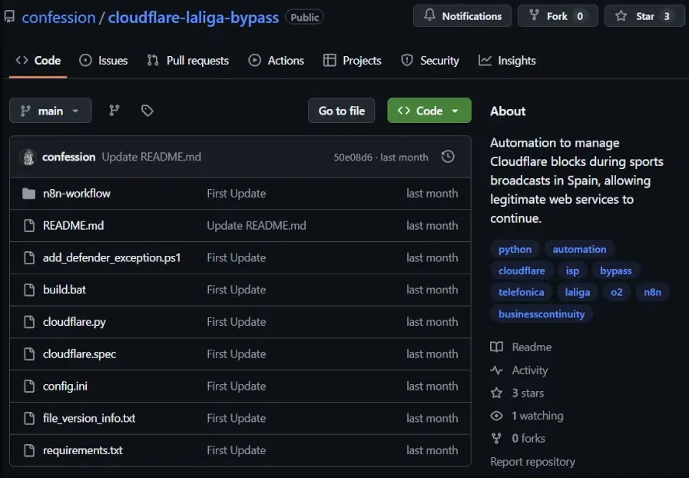Click the Update README.md message in README.md row
The width and height of the screenshot is (689, 478).
(257, 226)
